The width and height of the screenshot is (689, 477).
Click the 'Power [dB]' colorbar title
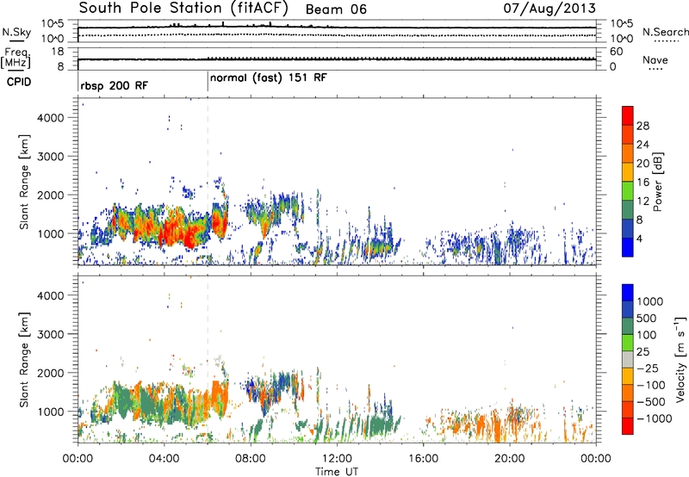(x=657, y=182)
